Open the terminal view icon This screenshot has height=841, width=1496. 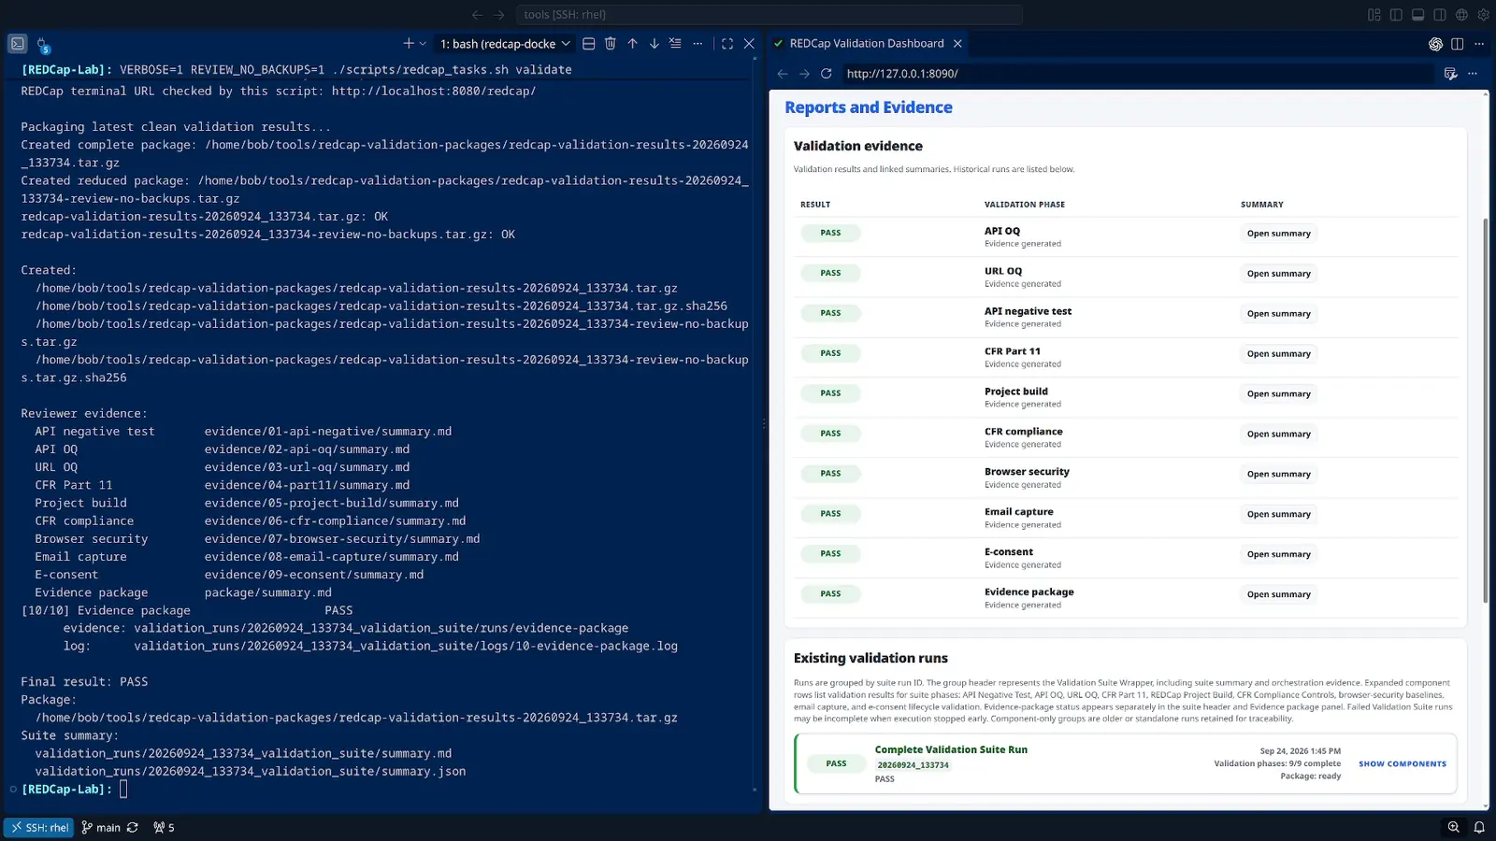[x=18, y=44]
